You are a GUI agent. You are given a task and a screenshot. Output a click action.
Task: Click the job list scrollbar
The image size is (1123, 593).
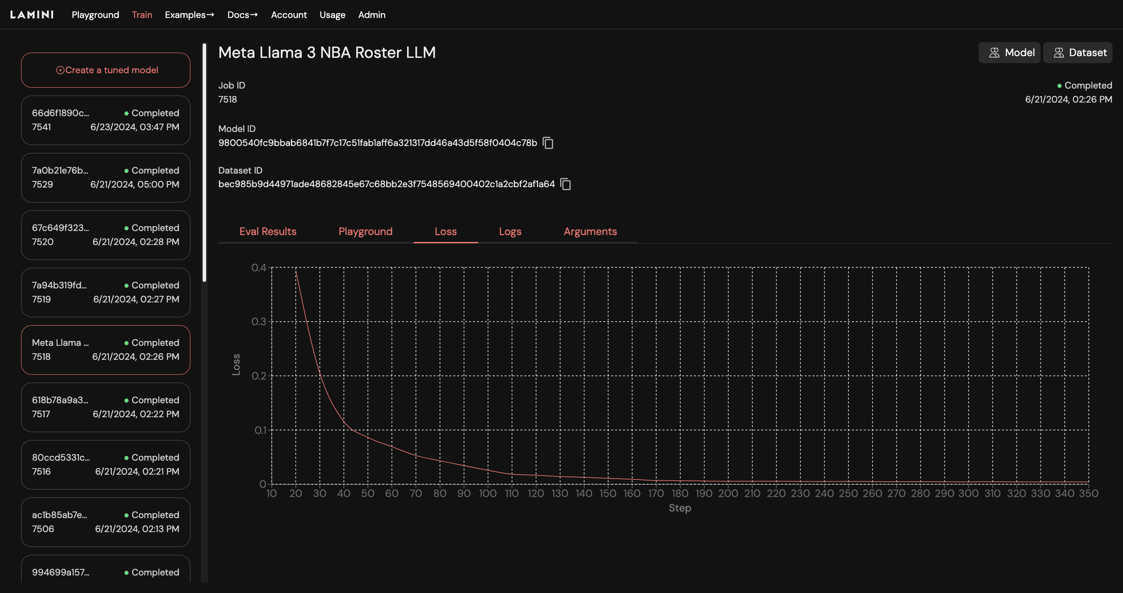[204, 162]
